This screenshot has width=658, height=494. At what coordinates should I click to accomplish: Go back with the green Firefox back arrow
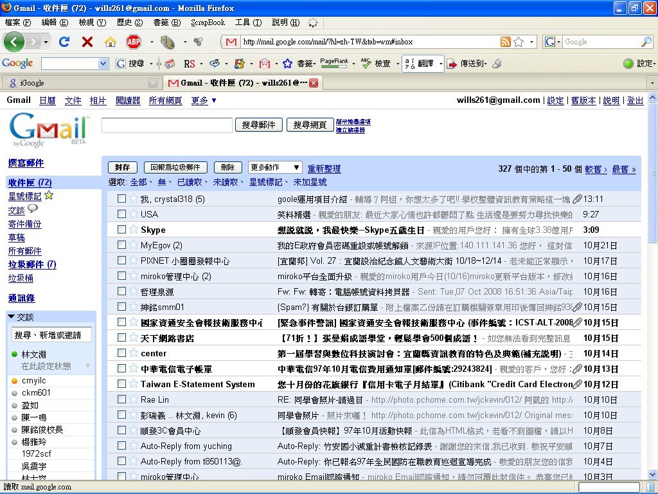[13, 42]
